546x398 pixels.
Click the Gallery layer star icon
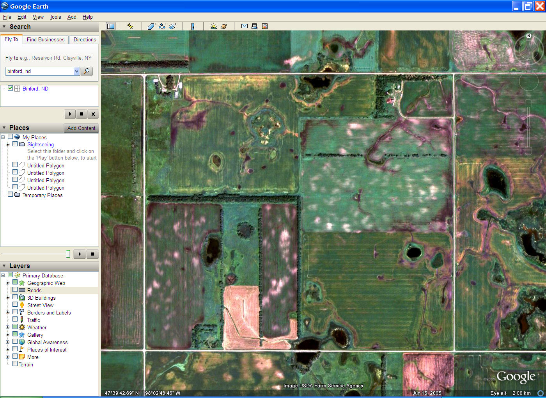[22, 334]
